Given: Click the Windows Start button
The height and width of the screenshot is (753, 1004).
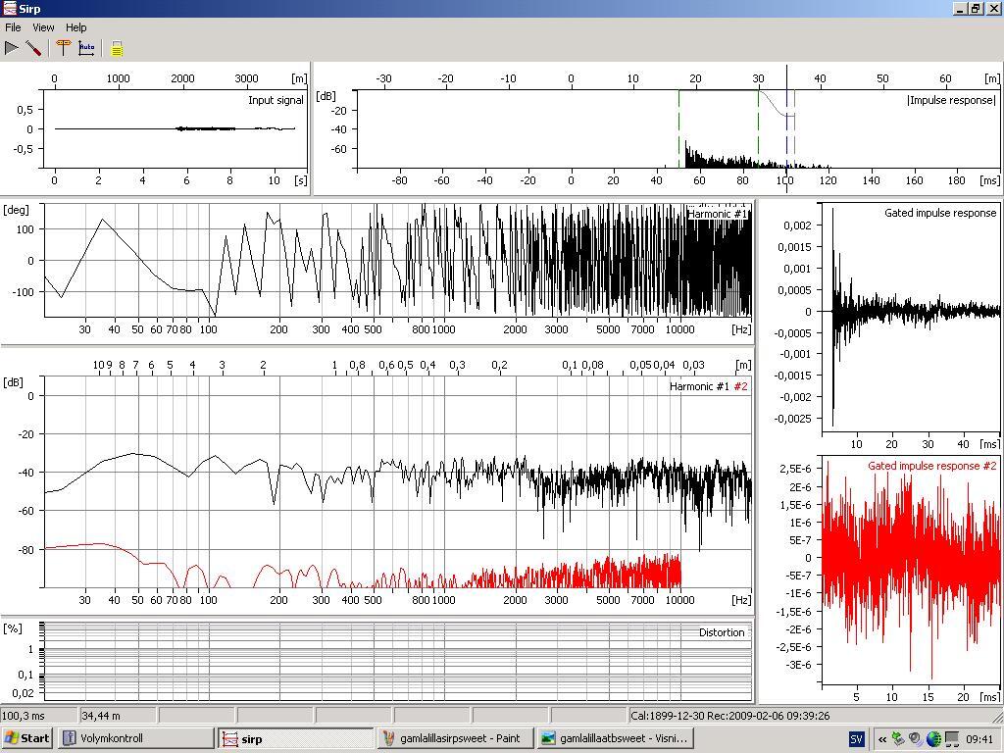Looking at the screenshot, I should click(27, 738).
